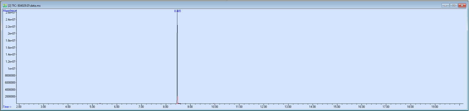Click the TIC window's chromatogram icon
This screenshot has height=111, width=469.
pos(5,5)
